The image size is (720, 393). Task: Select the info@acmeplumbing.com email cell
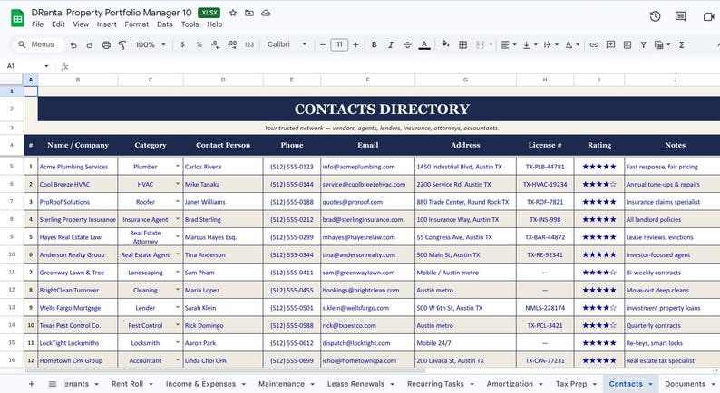coord(367,167)
